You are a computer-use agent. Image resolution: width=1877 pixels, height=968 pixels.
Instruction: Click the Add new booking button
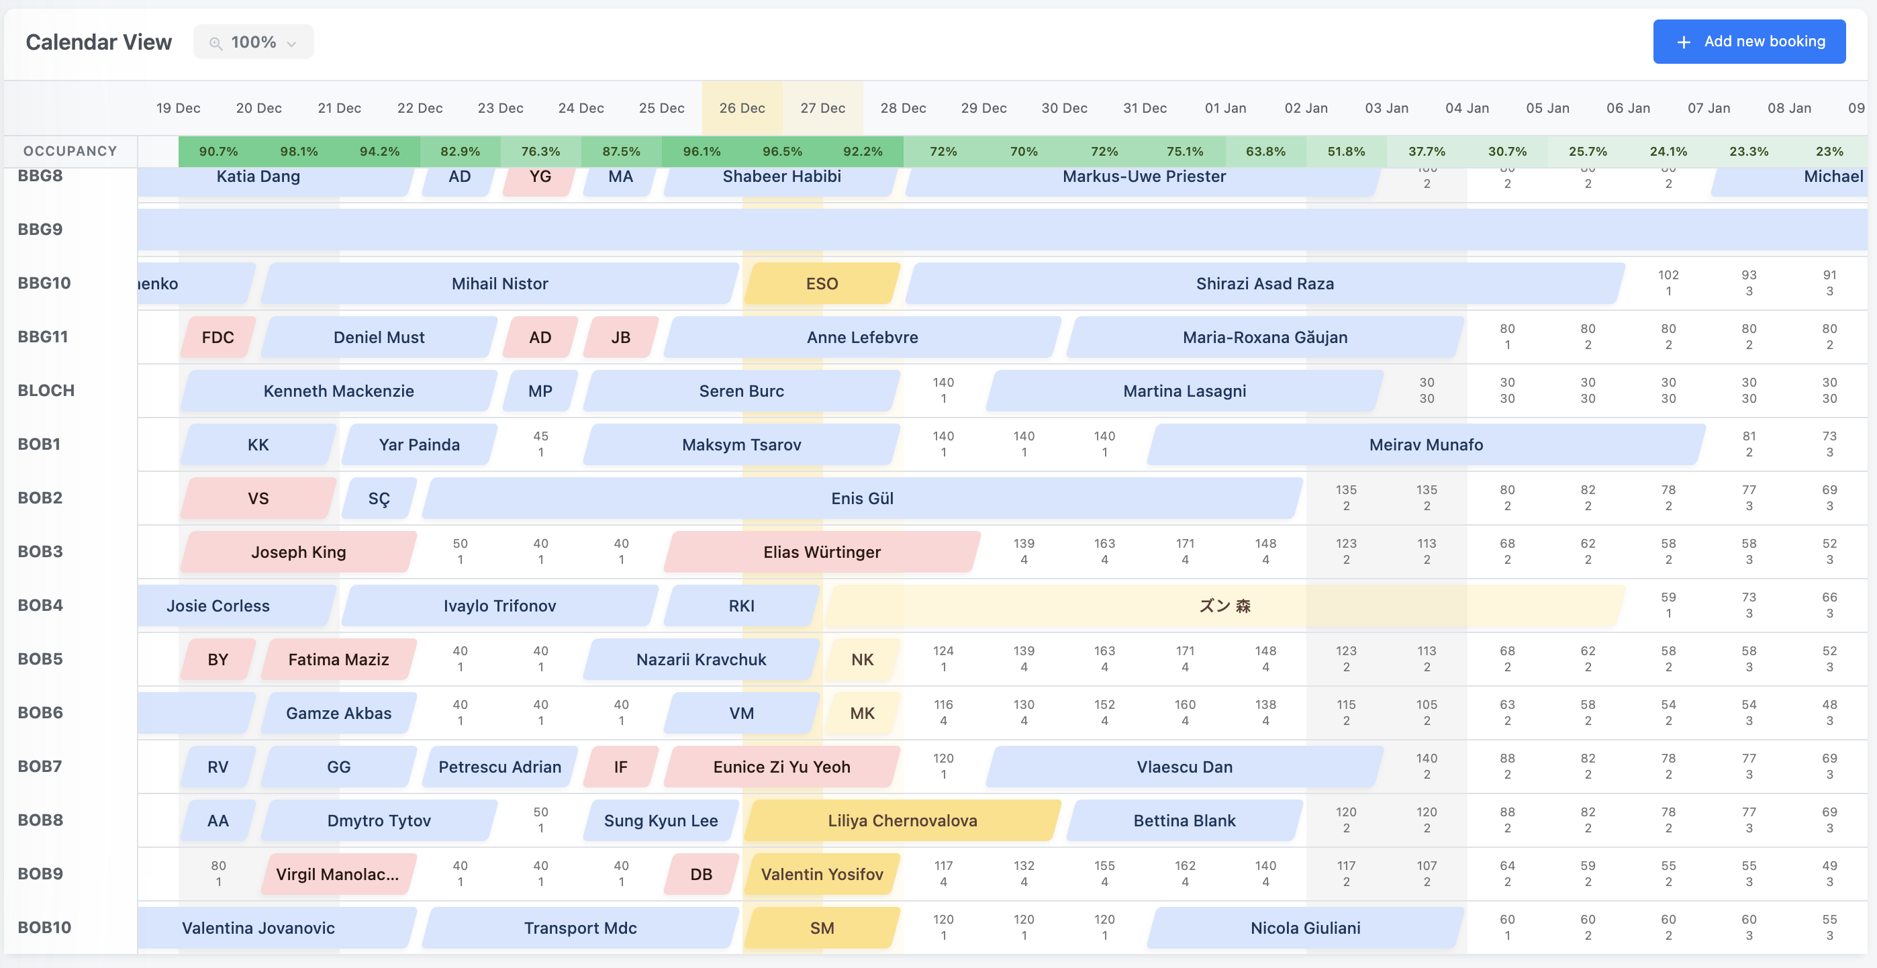(1748, 42)
